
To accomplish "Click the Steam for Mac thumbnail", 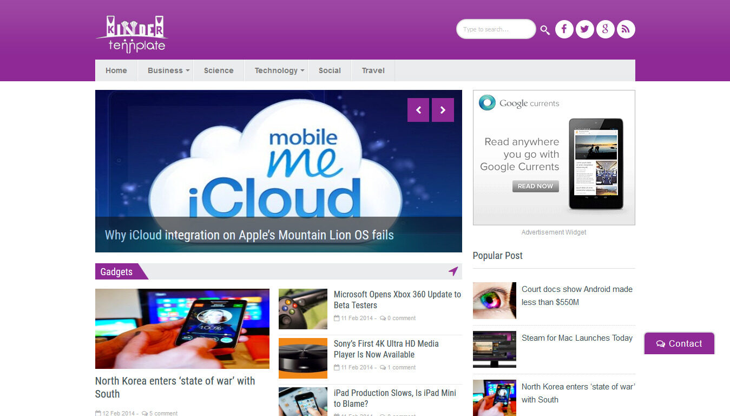I will 495,349.
